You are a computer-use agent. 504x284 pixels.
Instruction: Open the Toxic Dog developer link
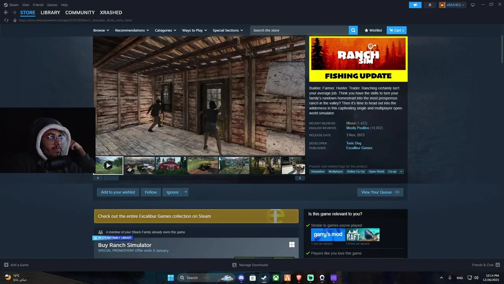[x=354, y=143]
